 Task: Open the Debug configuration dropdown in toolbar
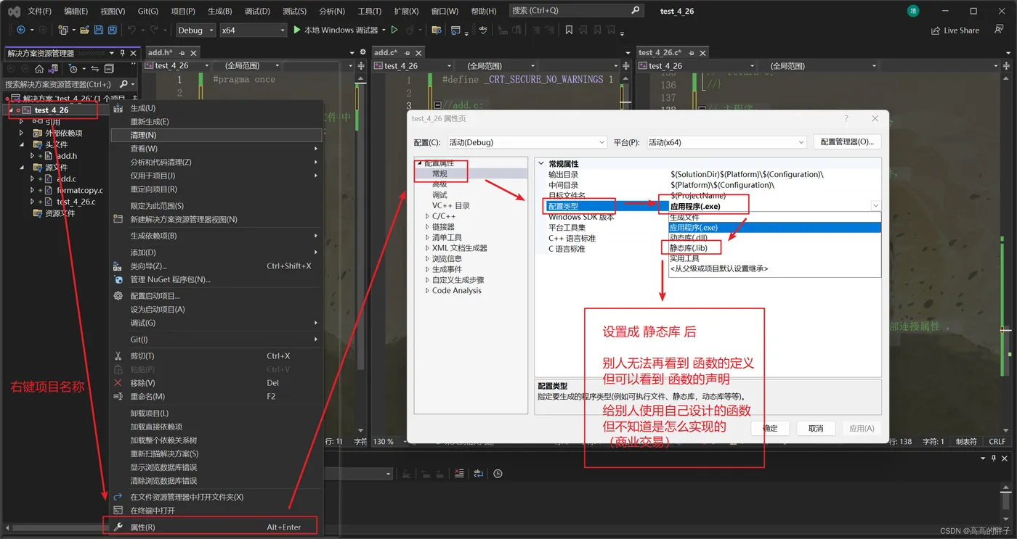tap(195, 30)
